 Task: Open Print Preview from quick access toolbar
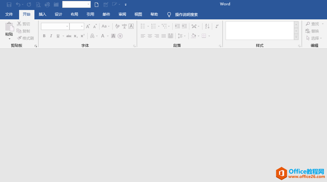point(38,4)
